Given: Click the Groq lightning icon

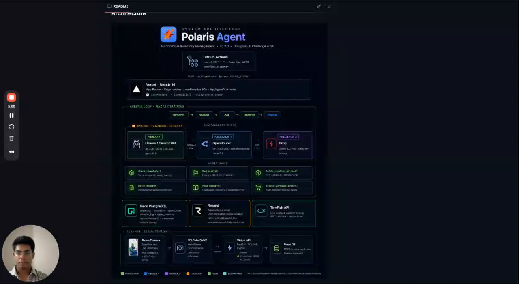Looking at the screenshot, I should 271,144.
